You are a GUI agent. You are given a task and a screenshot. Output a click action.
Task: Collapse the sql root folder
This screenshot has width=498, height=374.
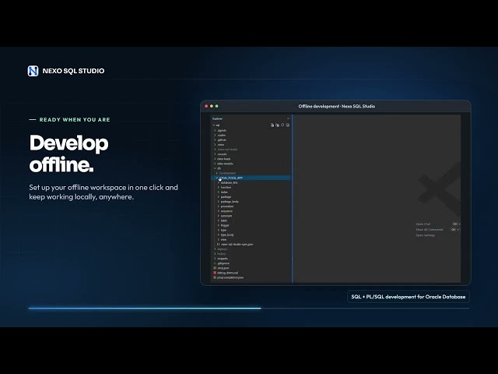[216, 125]
